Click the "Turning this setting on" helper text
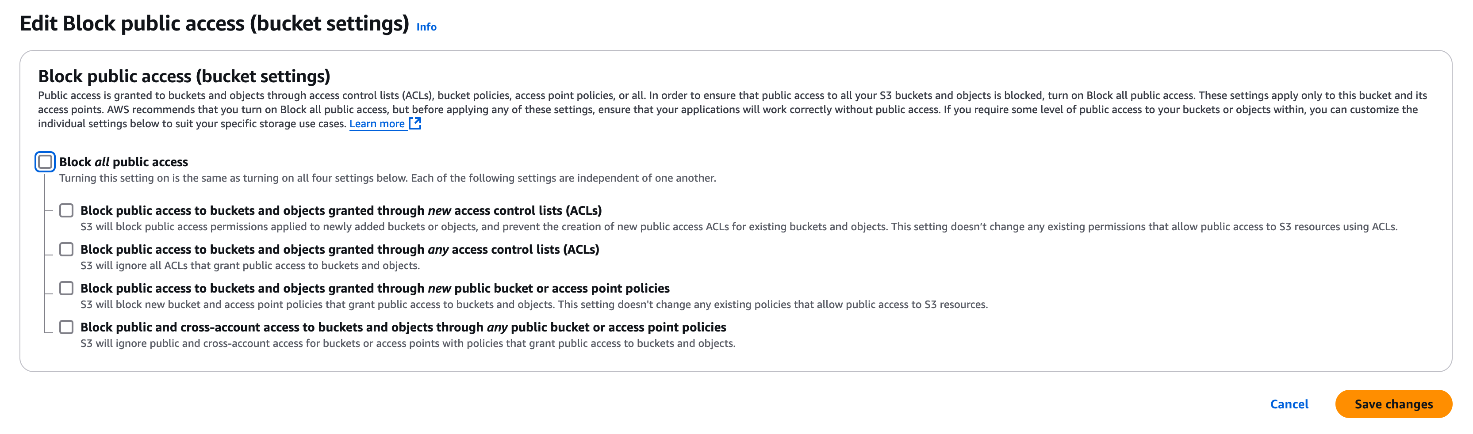 tap(387, 178)
